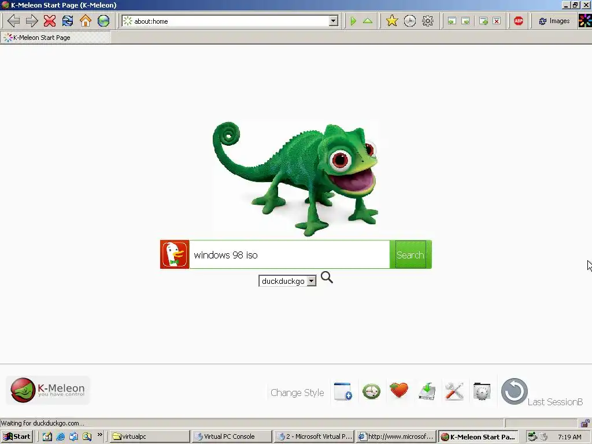Click the magnifier icon below search box
This screenshot has height=444, width=592.
tap(327, 277)
